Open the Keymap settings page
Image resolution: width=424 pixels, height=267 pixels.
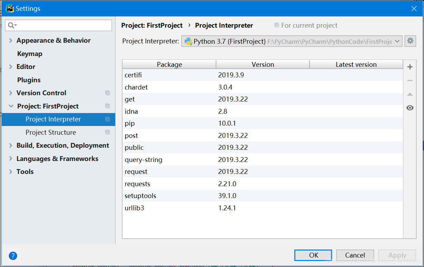tap(30, 54)
